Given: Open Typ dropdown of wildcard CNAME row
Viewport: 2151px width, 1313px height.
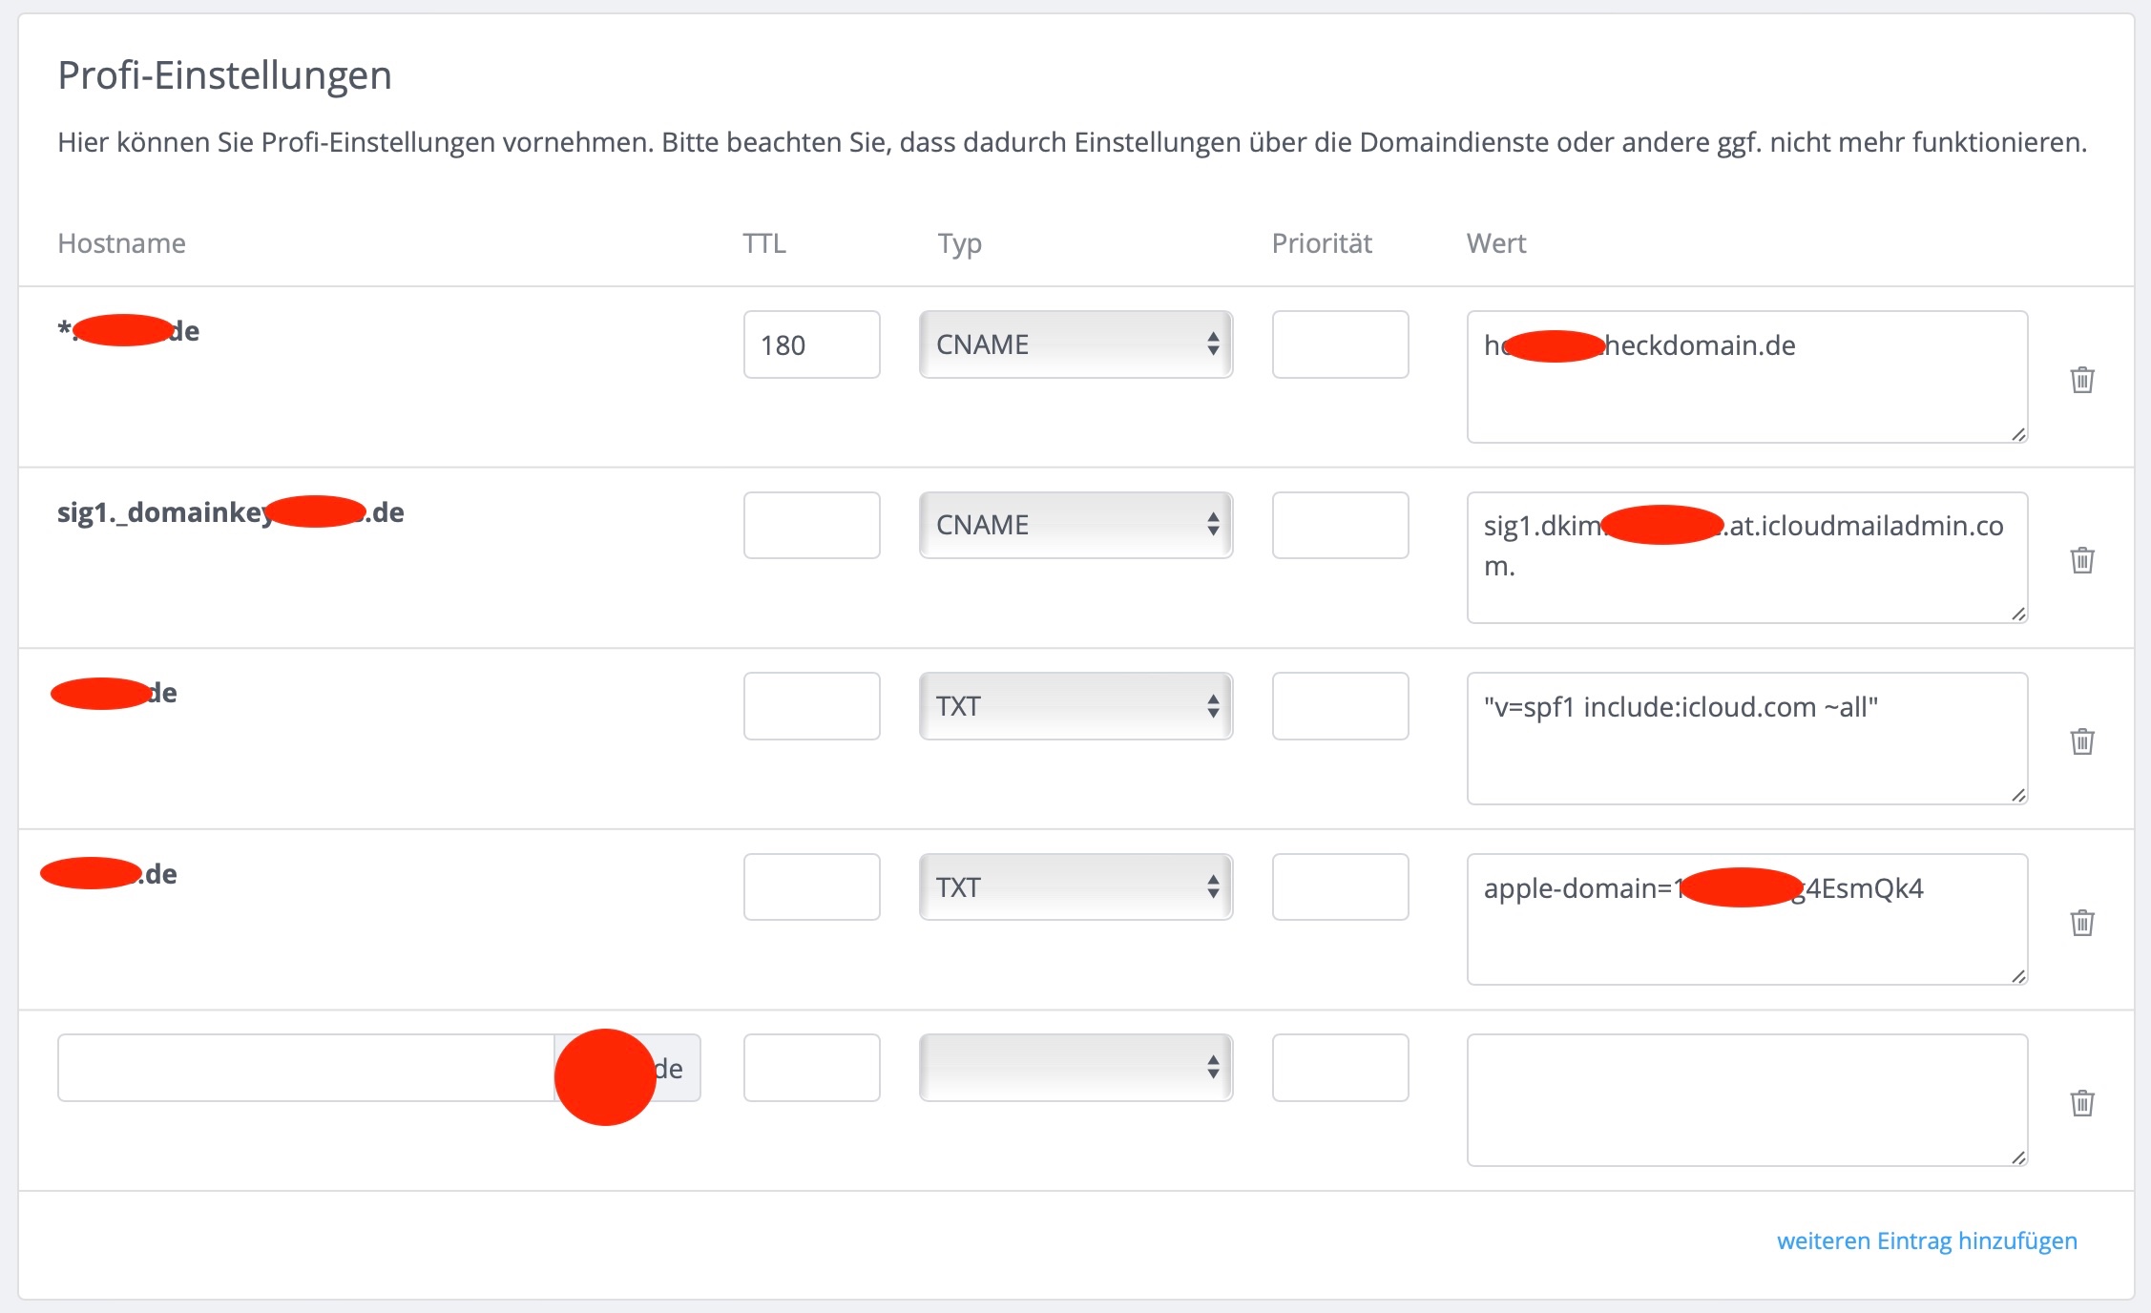Looking at the screenshot, I should click(1075, 344).
